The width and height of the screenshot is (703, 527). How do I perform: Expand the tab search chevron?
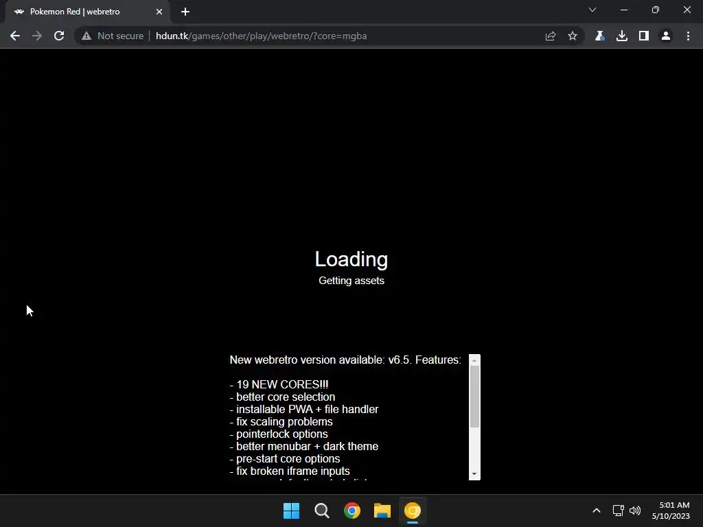[592, 10]
